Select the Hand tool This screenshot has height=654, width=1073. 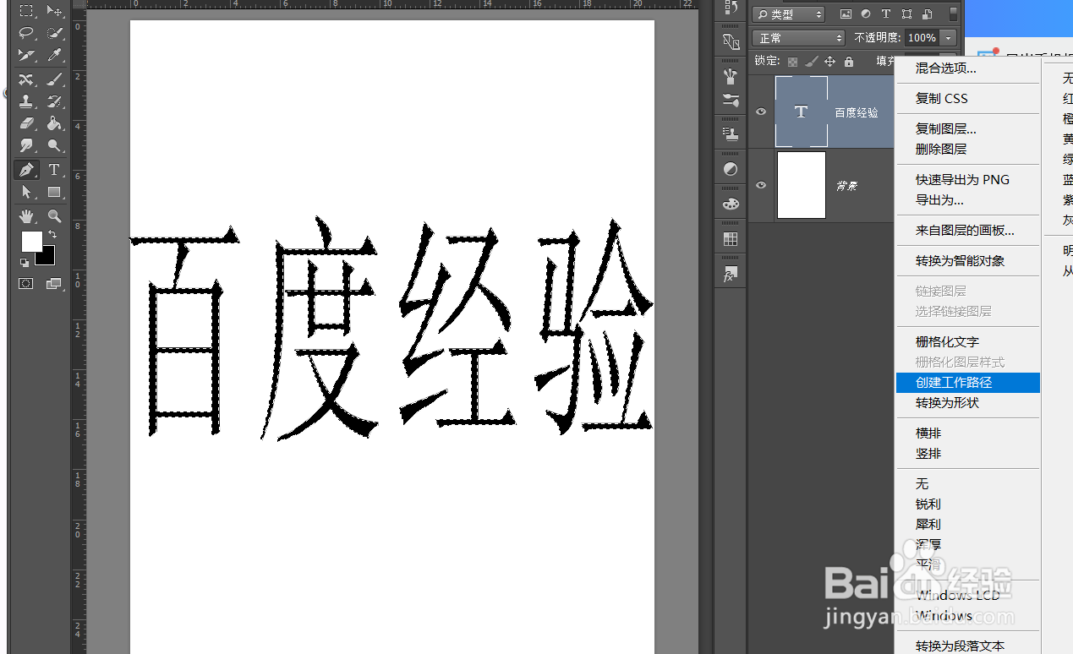26,215
